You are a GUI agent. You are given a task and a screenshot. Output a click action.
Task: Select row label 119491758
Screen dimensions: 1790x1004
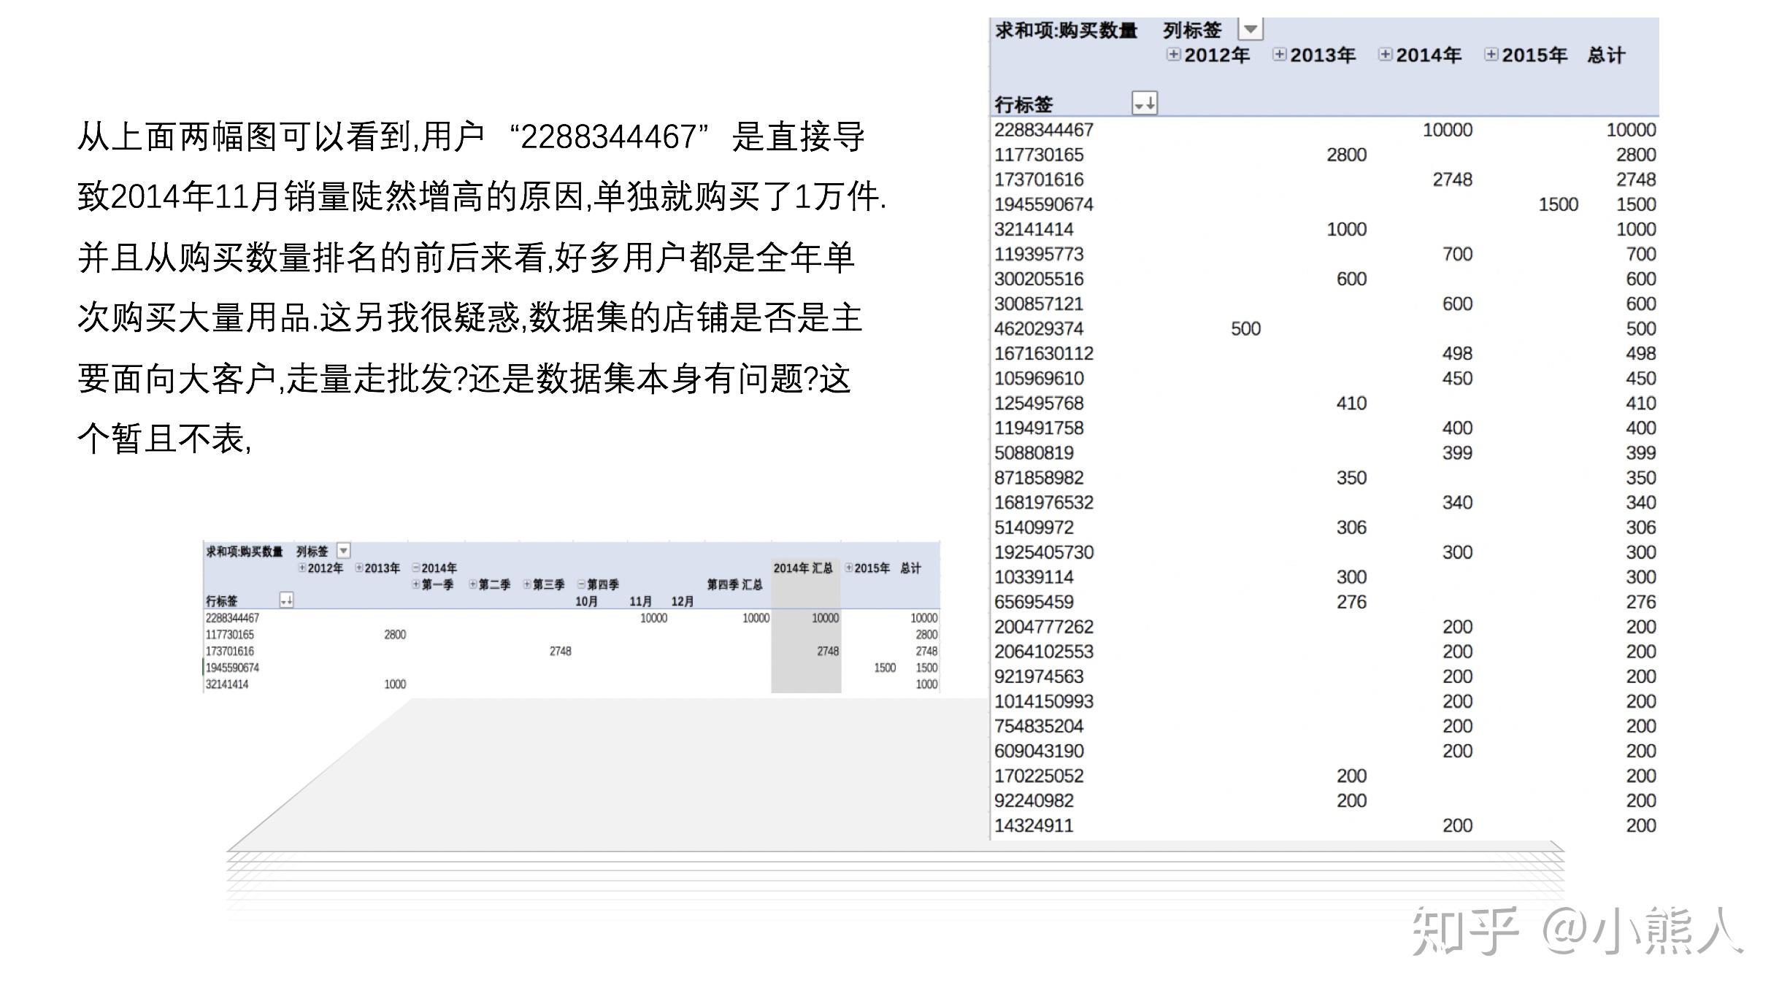(x=1039, y=428)
